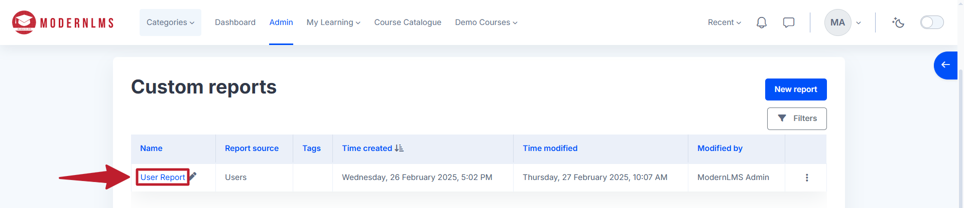Click the blue back-arrow drawer button
964x208 pixels.
[946, 65]
